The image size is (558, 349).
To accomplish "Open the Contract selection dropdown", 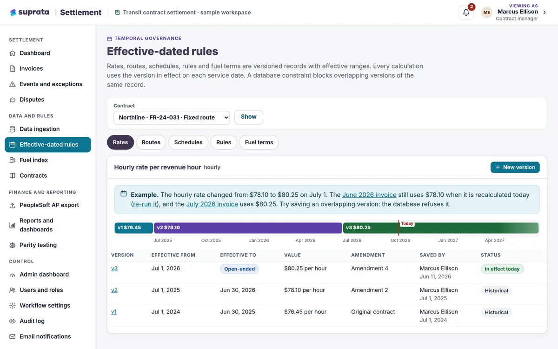I will click(172, 117).
